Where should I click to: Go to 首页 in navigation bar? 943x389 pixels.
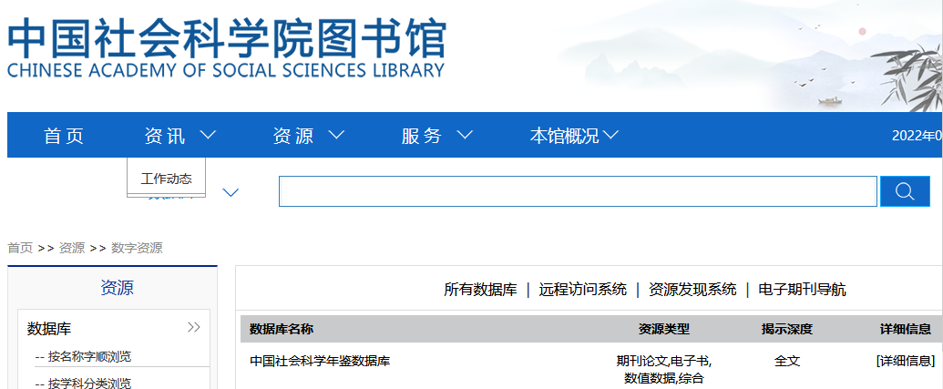pos(64,136)
